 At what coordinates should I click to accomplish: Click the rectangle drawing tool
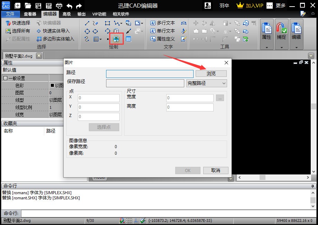point(107,23)
